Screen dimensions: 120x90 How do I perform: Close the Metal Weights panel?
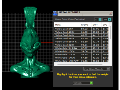(111, 13)
